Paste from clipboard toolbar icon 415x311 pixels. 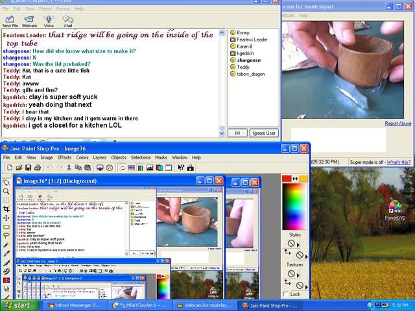[88, 168]
